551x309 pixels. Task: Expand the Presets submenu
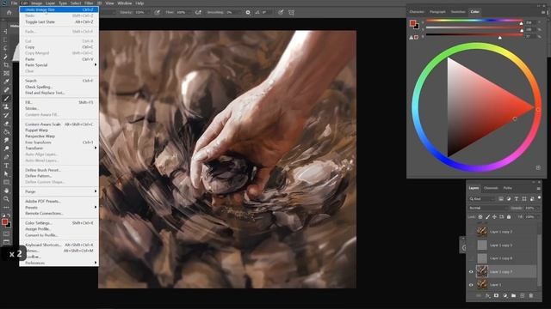tap(59, 208)
